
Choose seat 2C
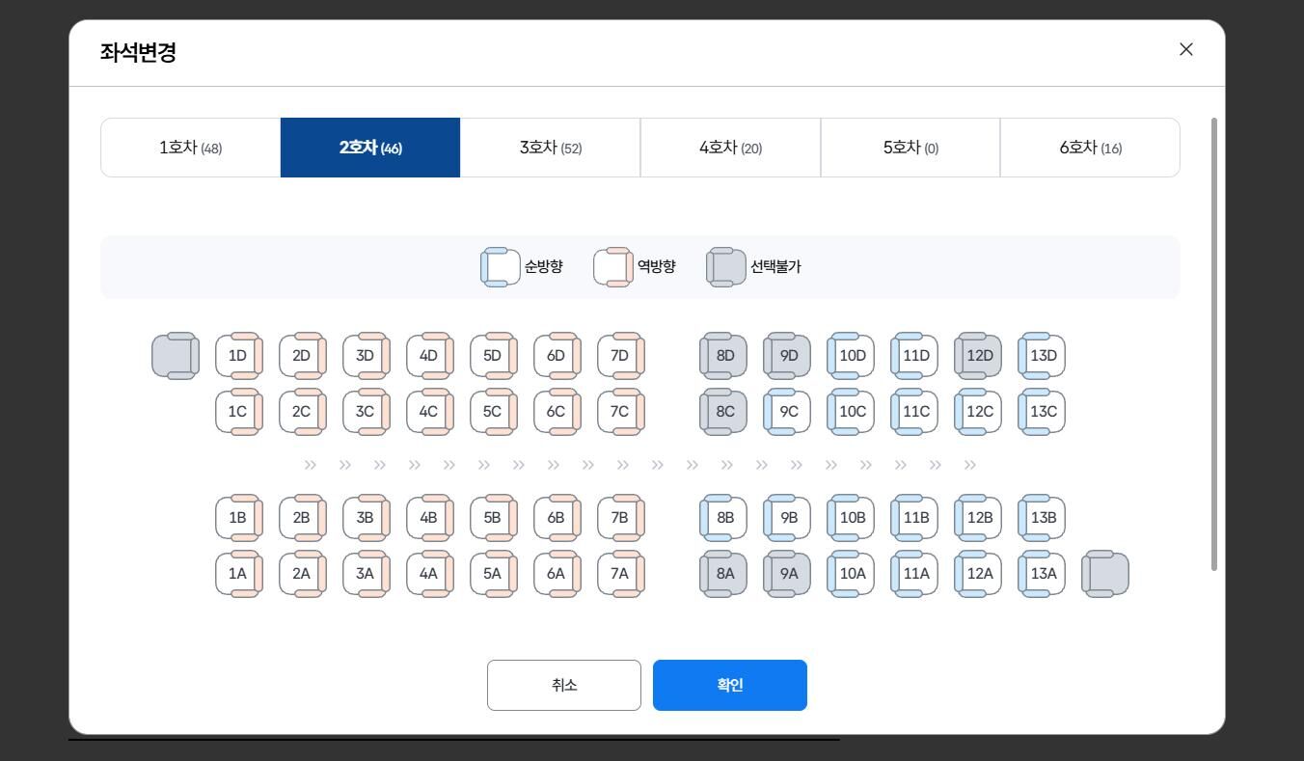pos(302,412)
